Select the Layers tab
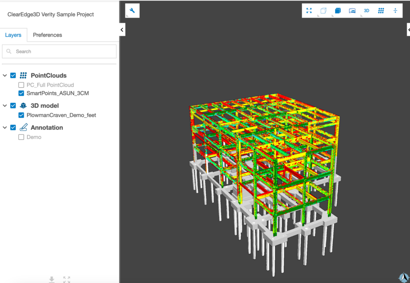 coord(13,35)
